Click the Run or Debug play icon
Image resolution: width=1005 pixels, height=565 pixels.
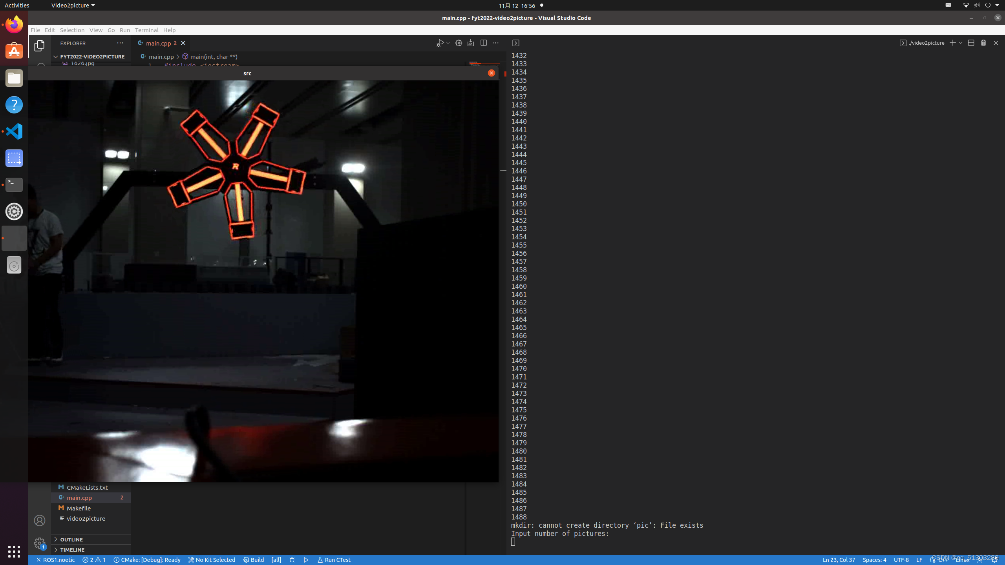[440, 43]
